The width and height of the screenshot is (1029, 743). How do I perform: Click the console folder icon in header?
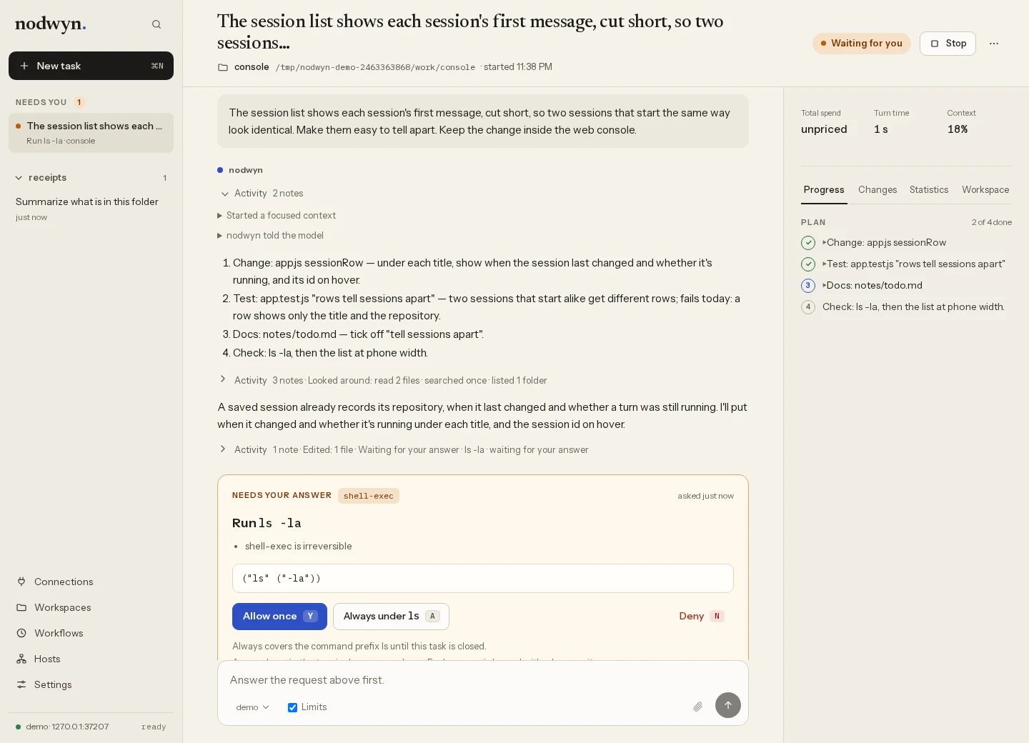pos(223,67)
